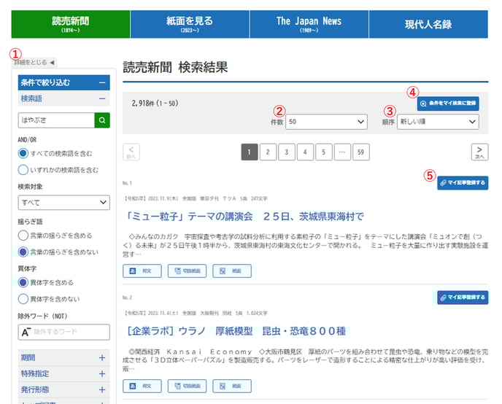Open 紙面 view for the first article
Screen dimensions: 502x404
231,271
